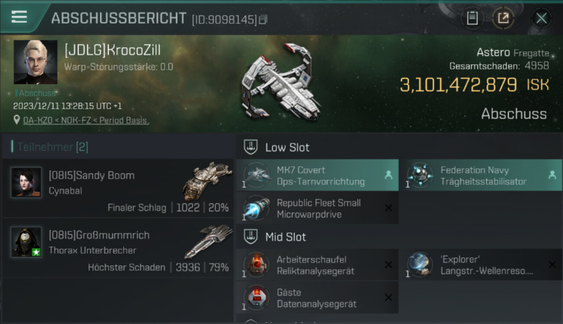563x324 pixels.
Task: Select MK7 Covert Ops-Tarnvorrichtung module
Action: pos(317,175)
